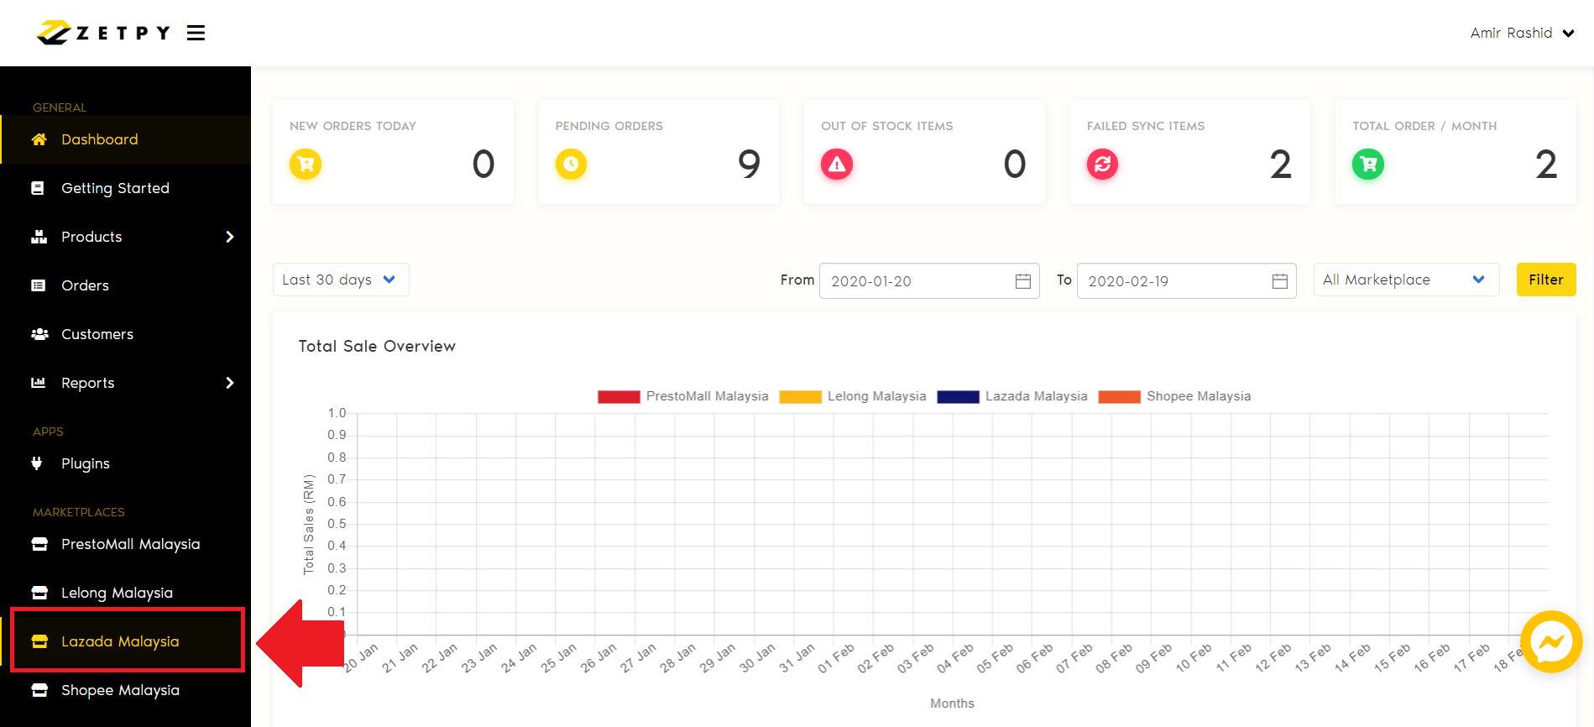Click the Total Order green cart icon
The image size is (1594, 727).
tap(1368, 164)
